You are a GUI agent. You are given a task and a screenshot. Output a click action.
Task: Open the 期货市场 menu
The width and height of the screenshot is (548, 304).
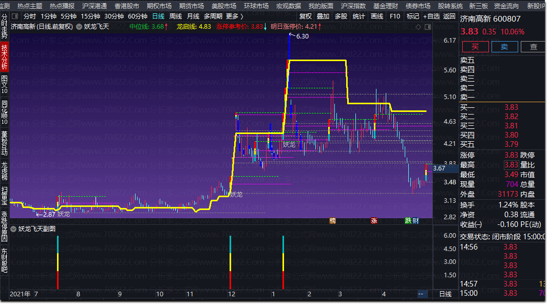coord(192,6)
